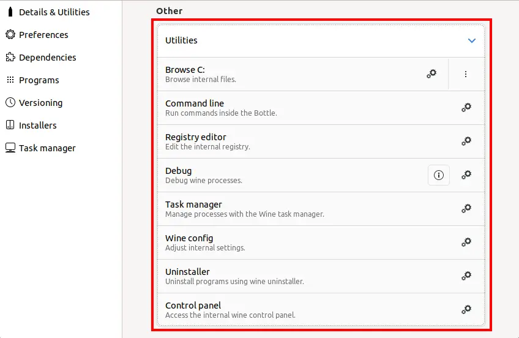Image resolution: width=519 pixels, height=338 pixels.
Task: Click the gear icon in the Debug row
Action: [x=466, y=175]
